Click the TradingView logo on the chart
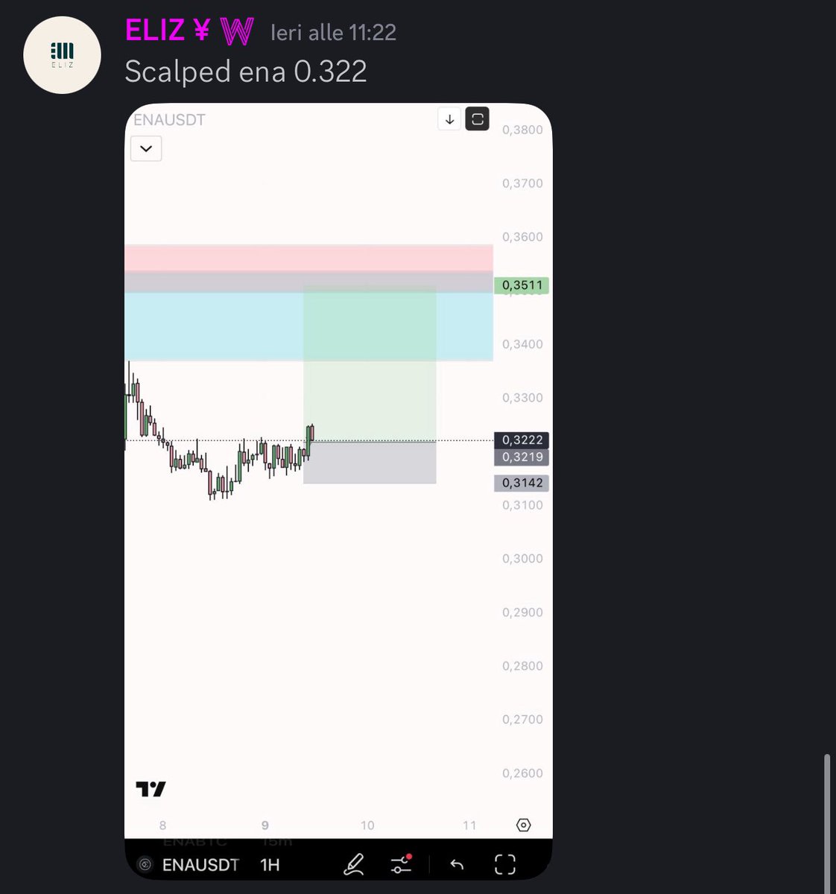 click(151, 789)
